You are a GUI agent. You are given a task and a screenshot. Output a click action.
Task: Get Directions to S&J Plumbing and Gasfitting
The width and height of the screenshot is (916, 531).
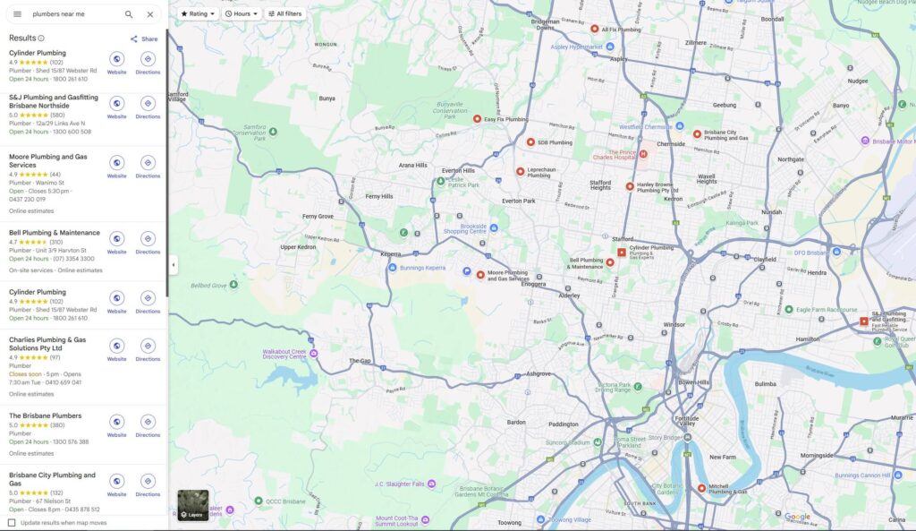click(x=148, y=107)
